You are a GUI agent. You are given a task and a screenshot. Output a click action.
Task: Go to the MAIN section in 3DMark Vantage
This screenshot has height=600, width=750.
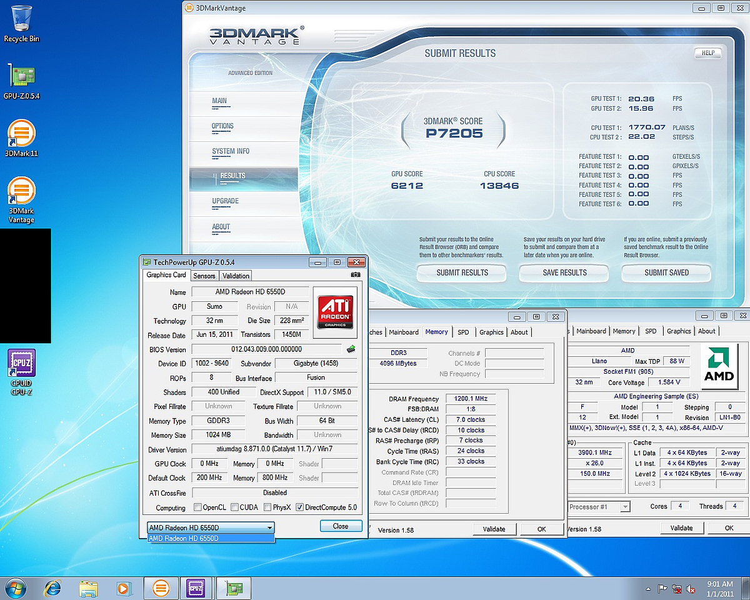coord(219,101)
